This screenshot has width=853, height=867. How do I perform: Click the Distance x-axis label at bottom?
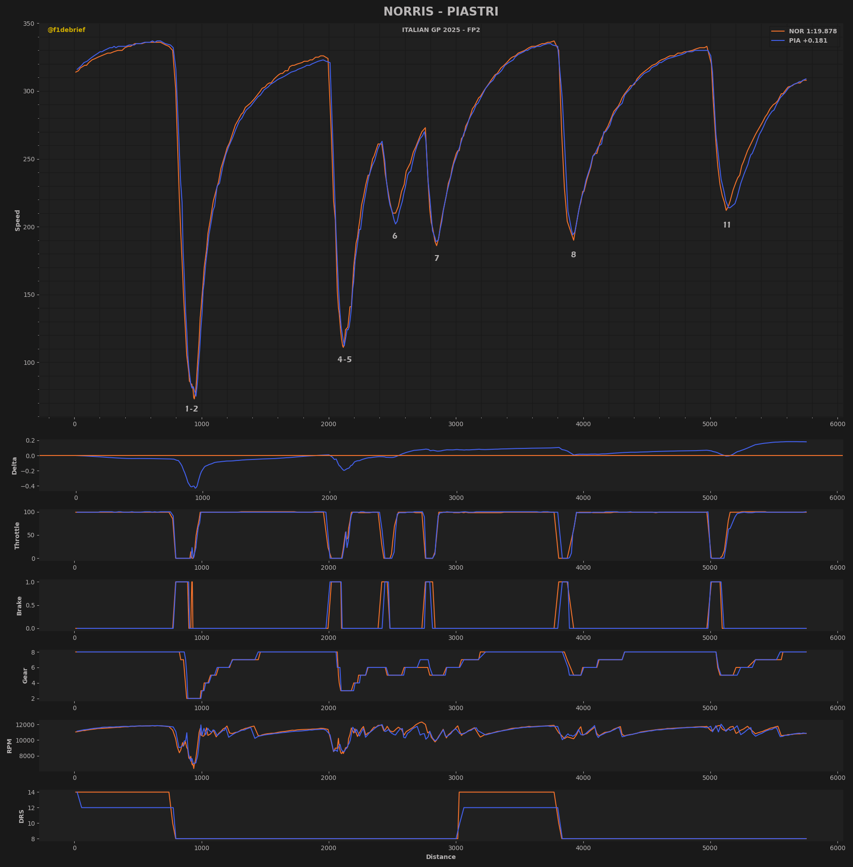[x=440, y=857]
